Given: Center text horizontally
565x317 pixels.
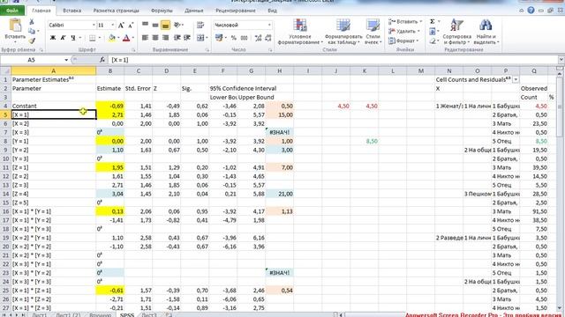Looking at the screenshot, I should [x=155, y=38].
